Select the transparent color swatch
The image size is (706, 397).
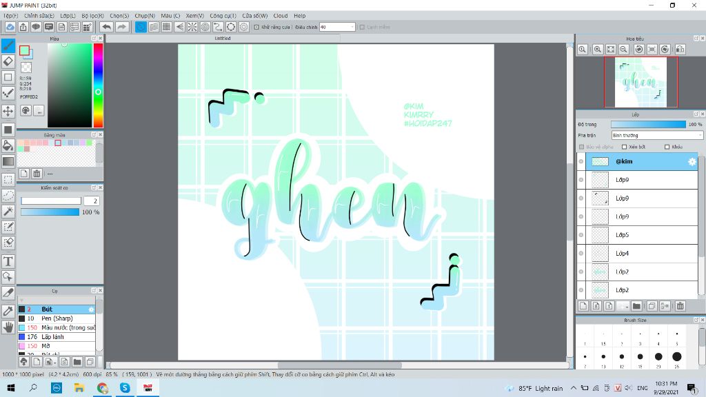[x=27, y=68]
